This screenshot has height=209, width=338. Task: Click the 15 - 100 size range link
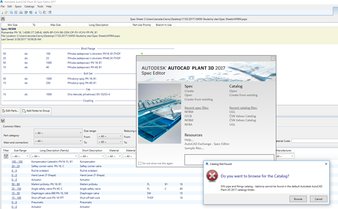[16, 198]
